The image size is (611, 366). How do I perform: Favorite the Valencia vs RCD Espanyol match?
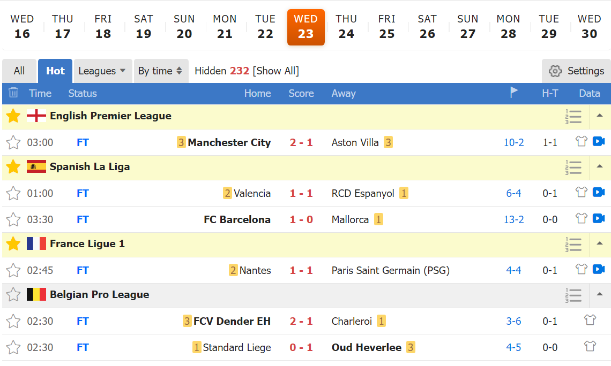[13, 193]
